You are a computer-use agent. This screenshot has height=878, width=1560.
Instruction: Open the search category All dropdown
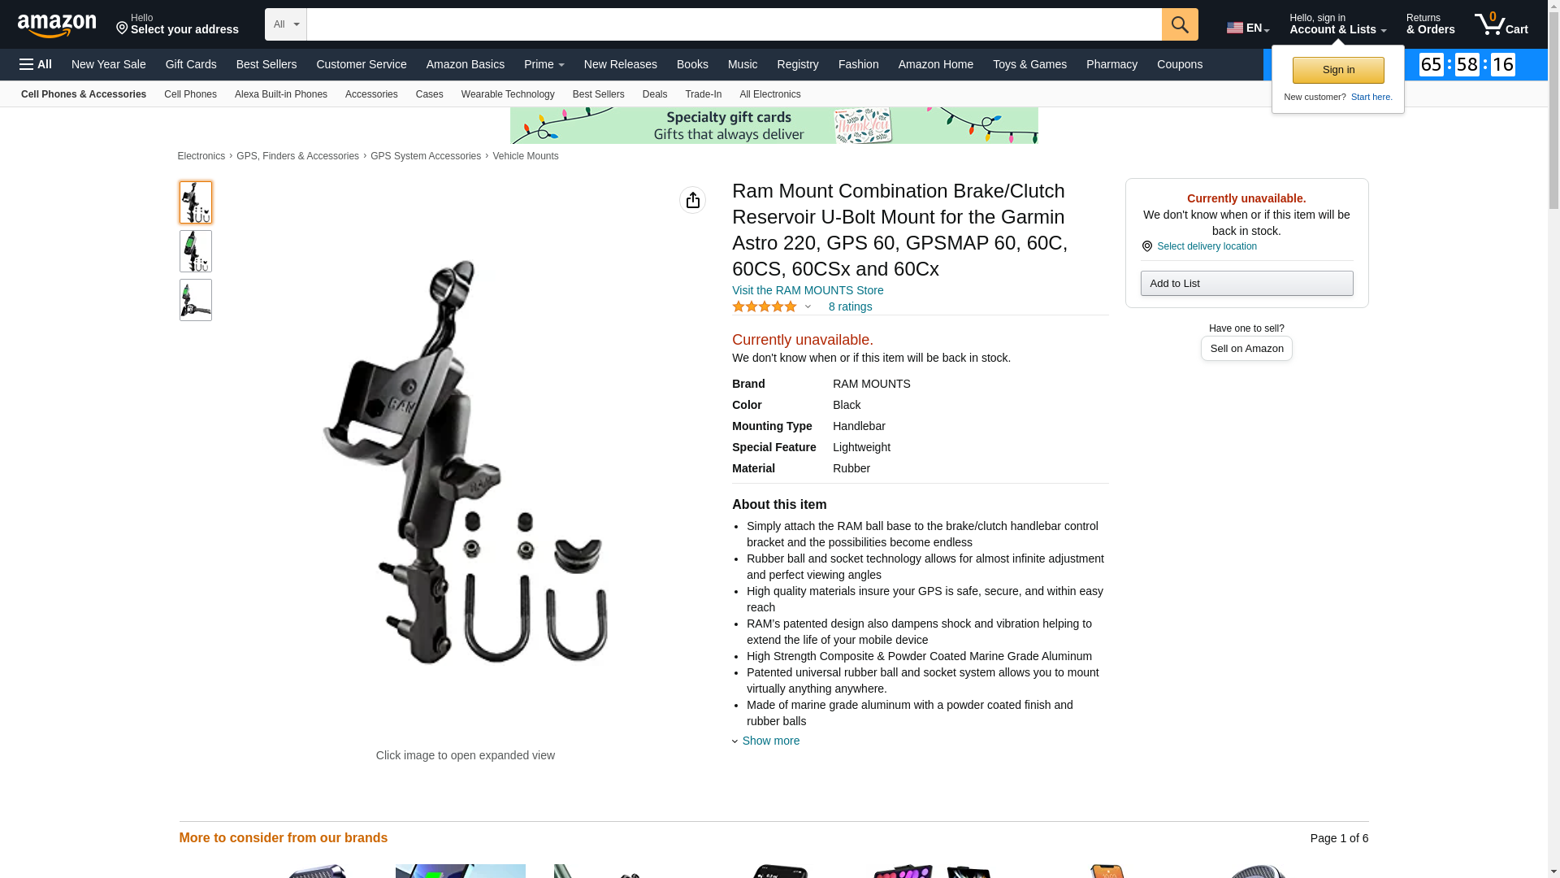(286, 24)
